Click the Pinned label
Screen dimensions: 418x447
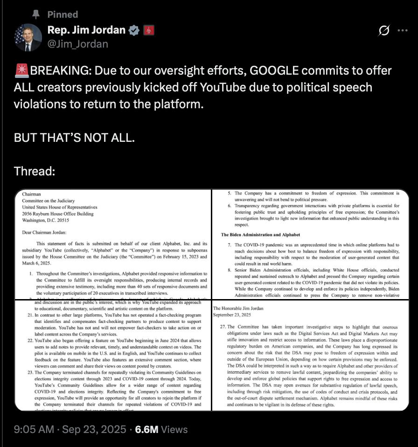click(63, 14)
